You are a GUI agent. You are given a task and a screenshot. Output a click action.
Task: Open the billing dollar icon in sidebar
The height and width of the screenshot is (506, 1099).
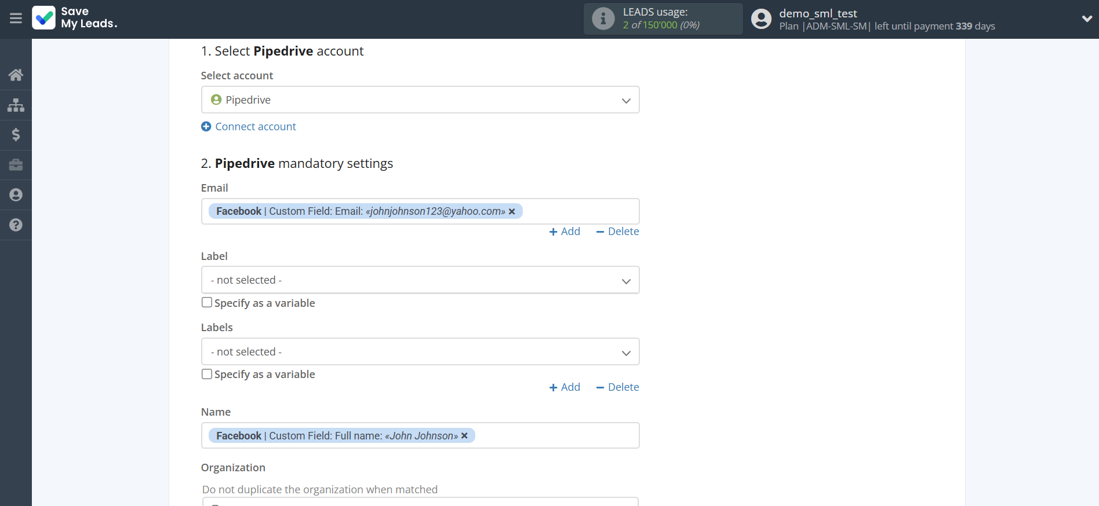click(16, 135)
